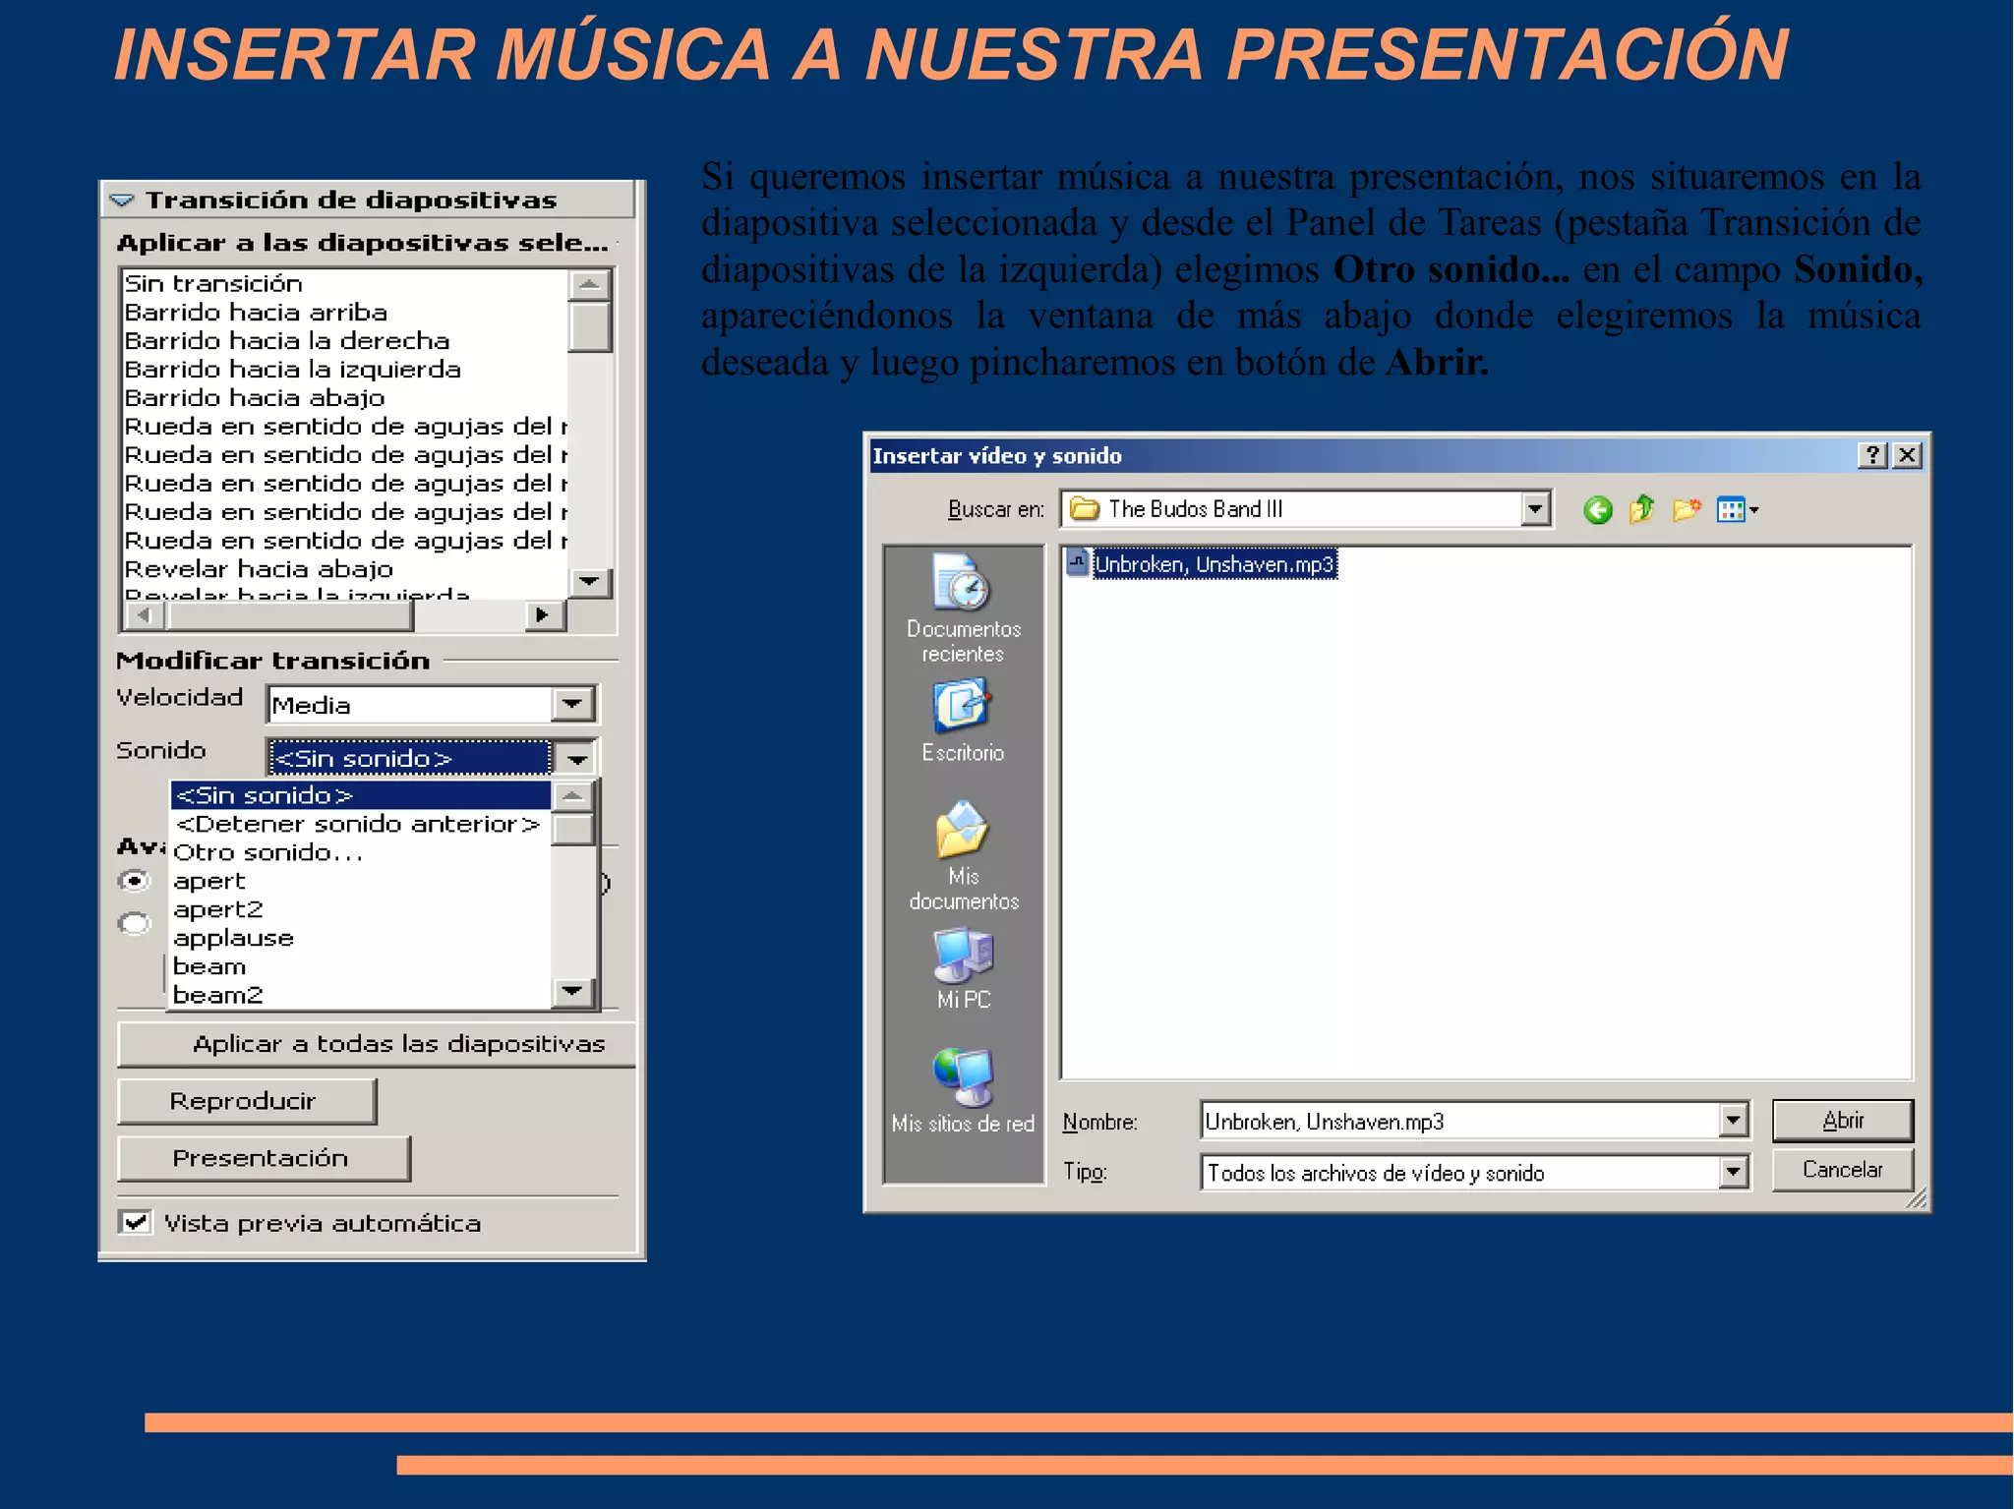Select Sin transición in the list
This screenshot has width=2014, height=1509.
click(345, 284)
